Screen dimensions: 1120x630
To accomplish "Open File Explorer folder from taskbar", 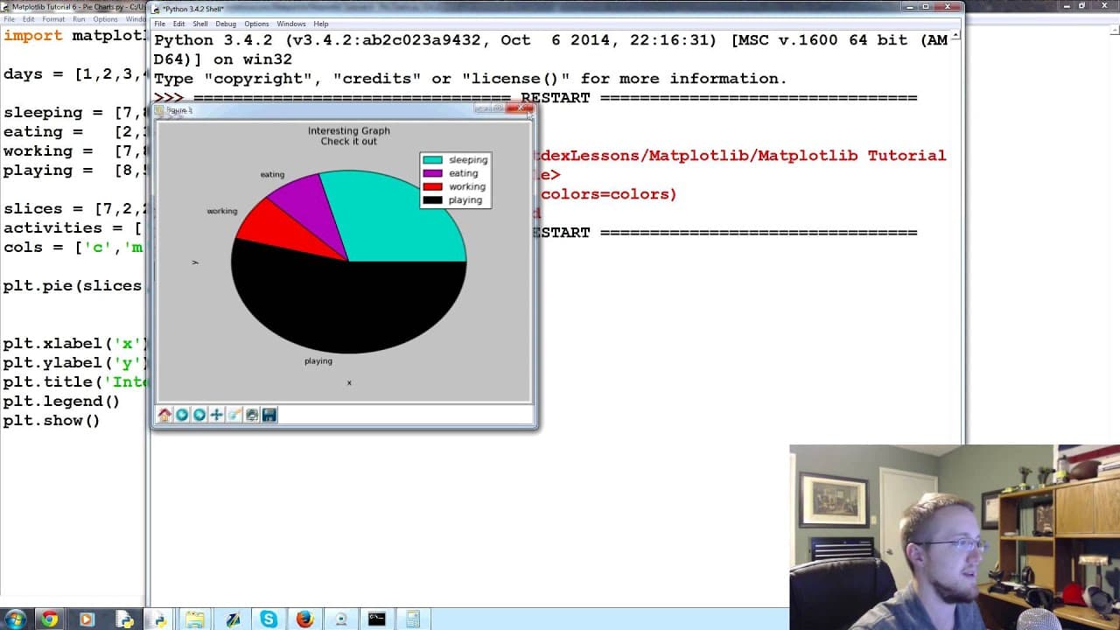I will click(x=194, y=619).
